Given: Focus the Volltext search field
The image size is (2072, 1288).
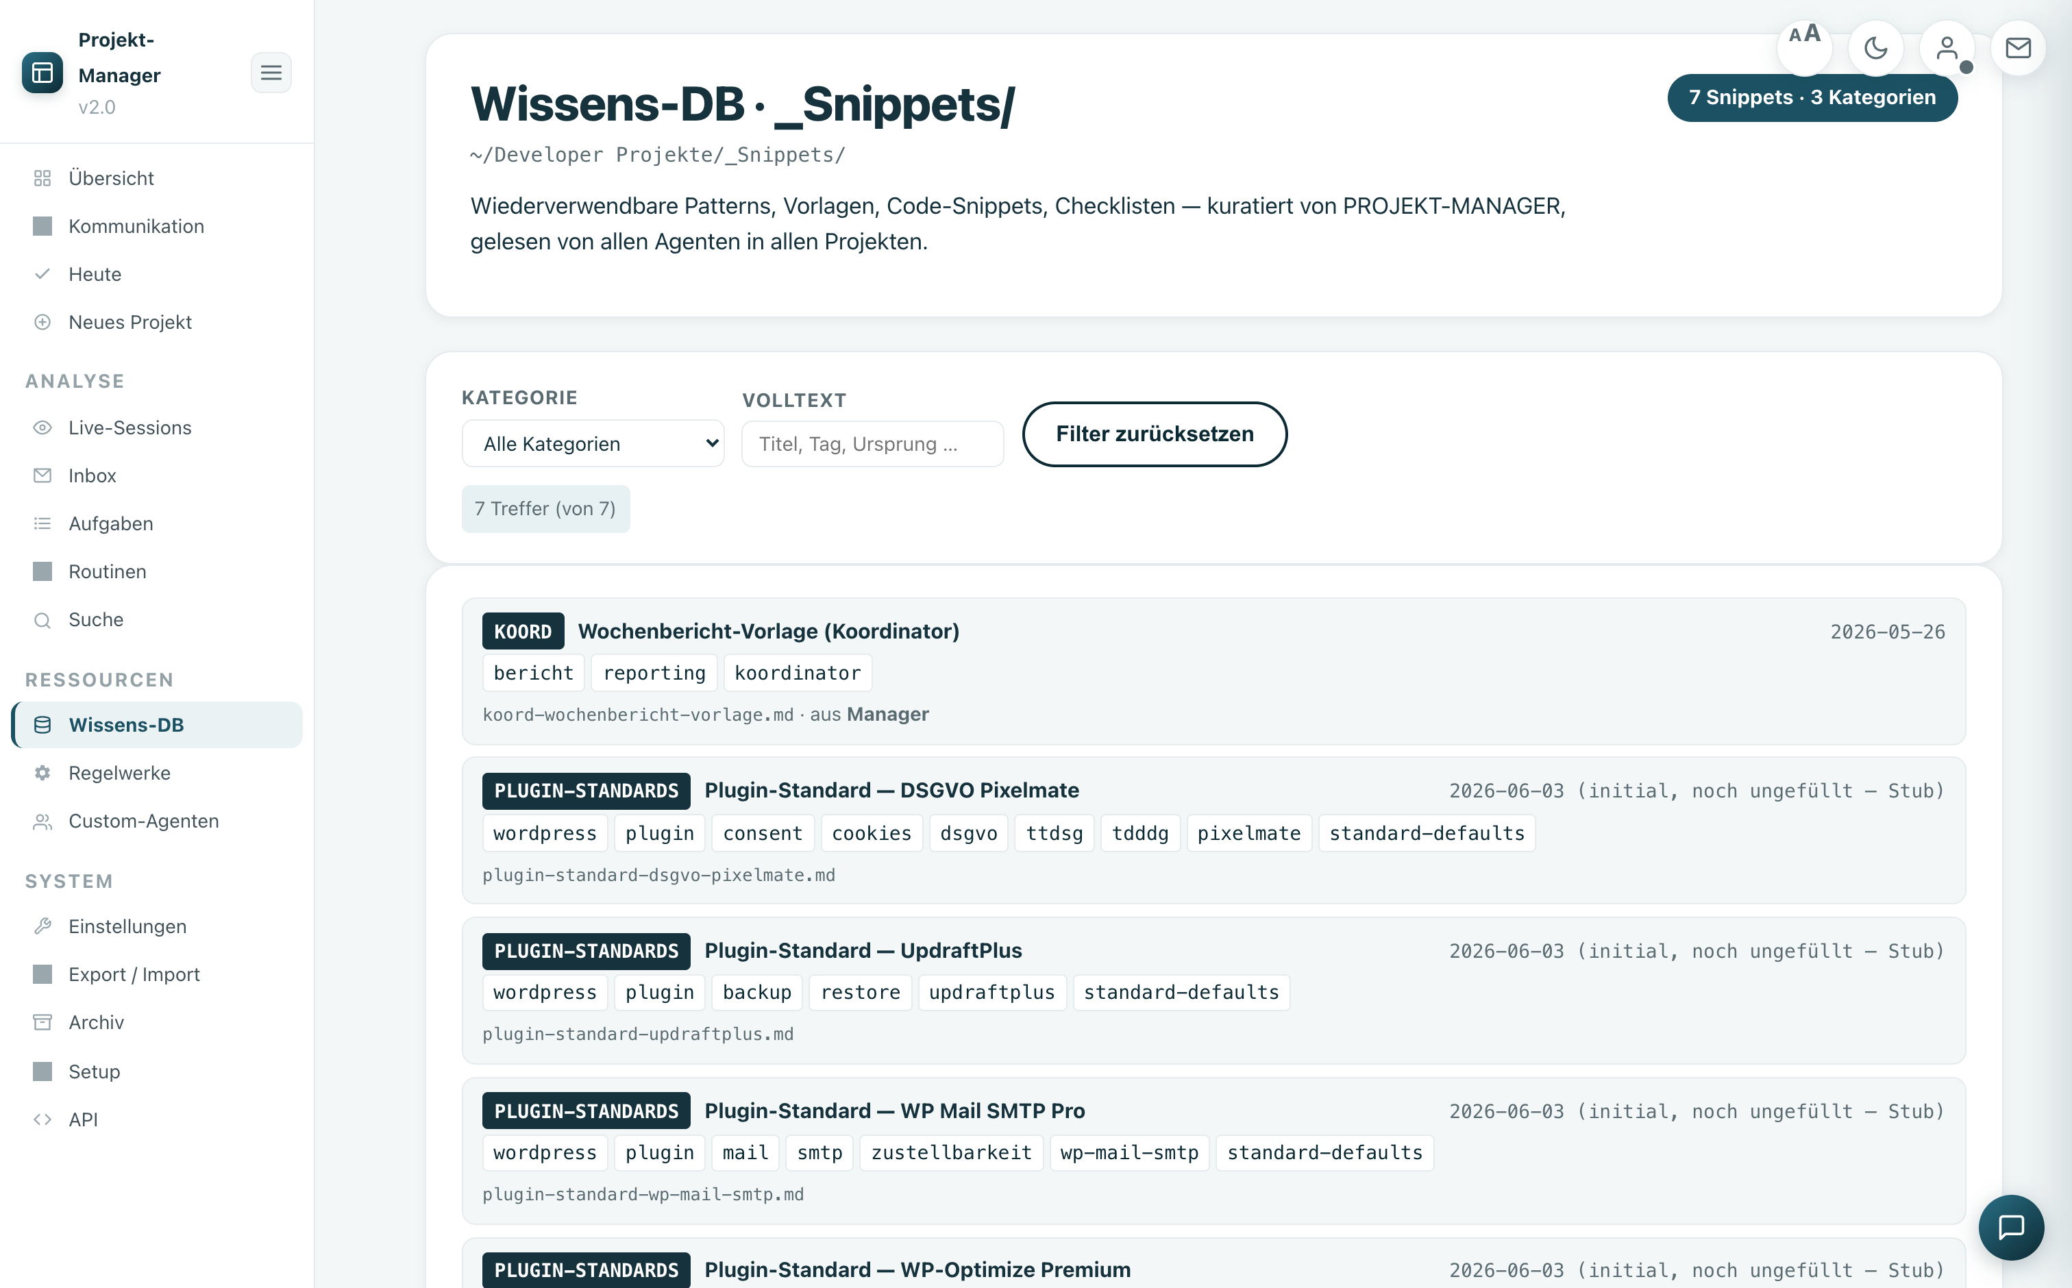Looking at the screenshot, I should pos(872,444).
